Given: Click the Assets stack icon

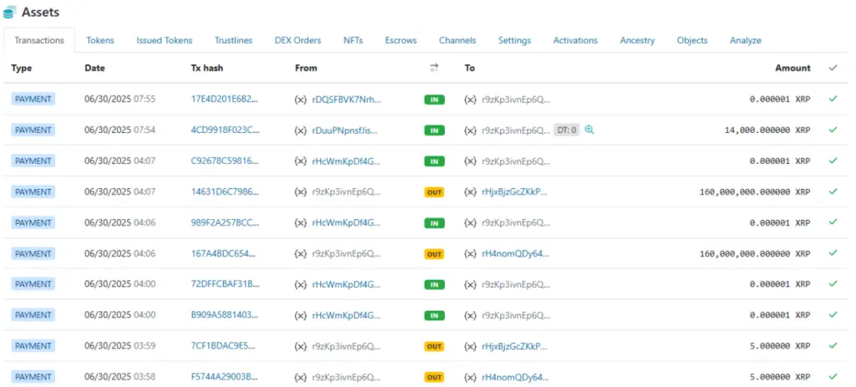Looking at the screenshot, I should click(x=9, y=12).
